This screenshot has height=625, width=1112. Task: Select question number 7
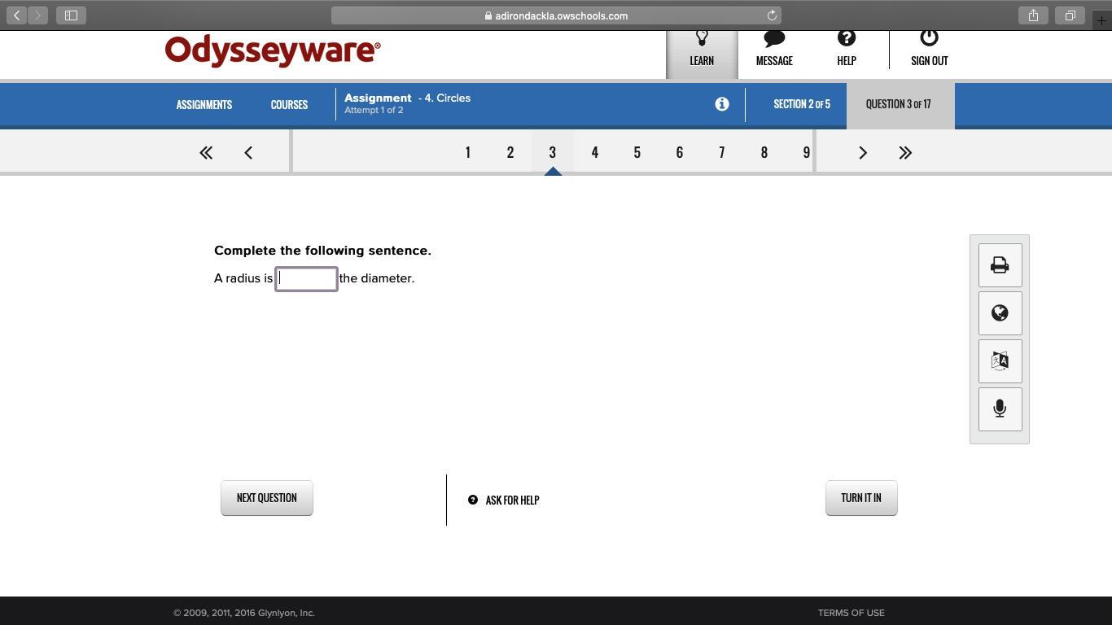point(722,153)
